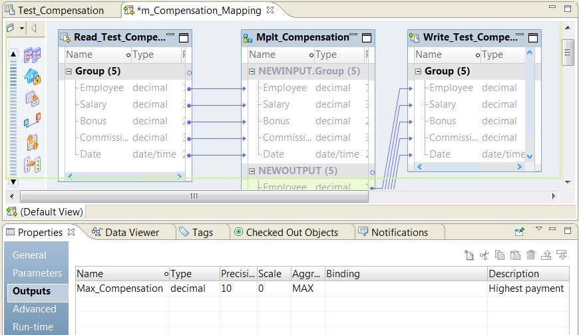Collapse the palette with the left triangle
The height and width of the screenshot is (335, 579).
pyautogui.click(x=33, y=28)
